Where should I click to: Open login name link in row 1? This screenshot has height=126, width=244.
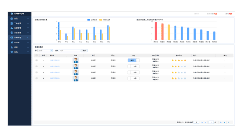pos(55,60)
